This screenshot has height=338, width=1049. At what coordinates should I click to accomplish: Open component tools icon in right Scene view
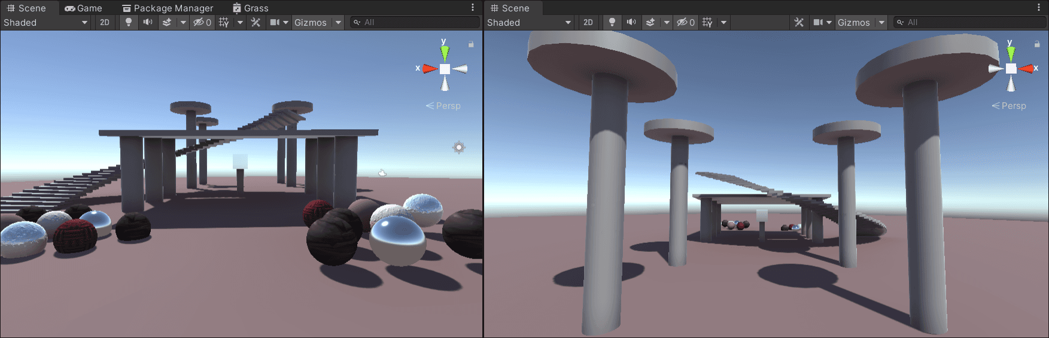click(x=799, y=22)
